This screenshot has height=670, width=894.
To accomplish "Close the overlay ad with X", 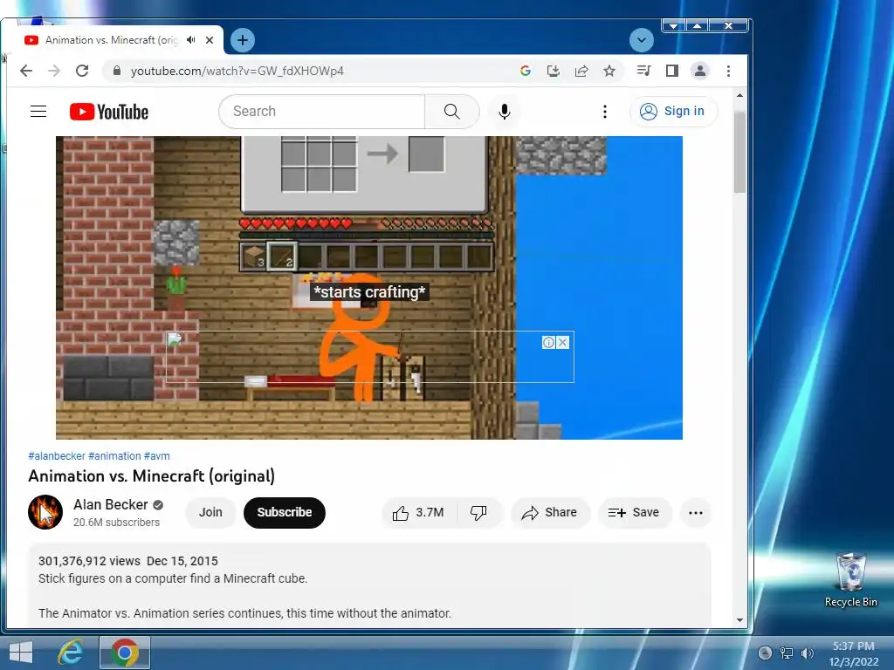I will (563, 342).
